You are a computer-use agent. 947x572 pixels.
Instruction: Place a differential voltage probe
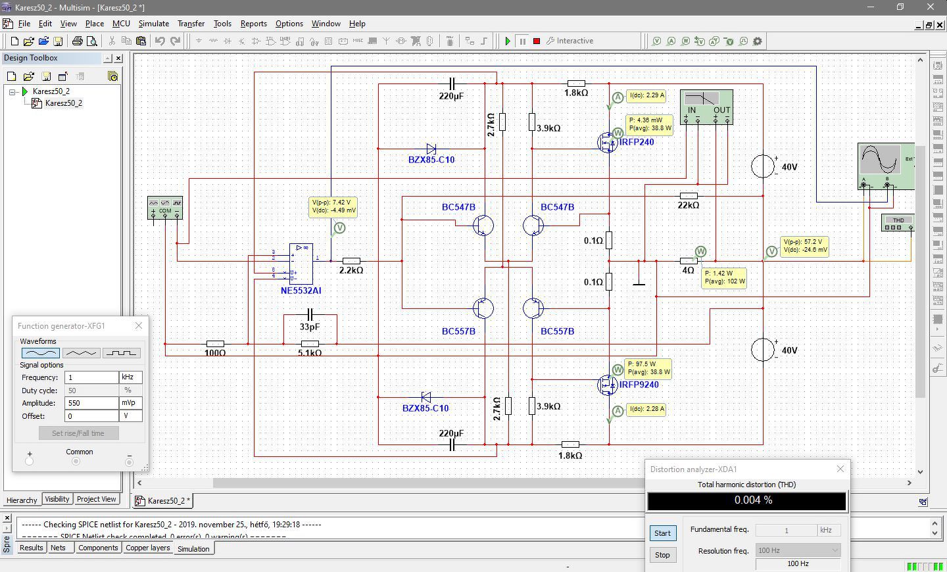tap(700, 41)
